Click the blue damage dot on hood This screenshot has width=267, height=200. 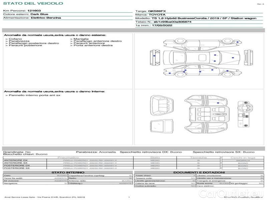pyautogui.click(x=233, y=58)
